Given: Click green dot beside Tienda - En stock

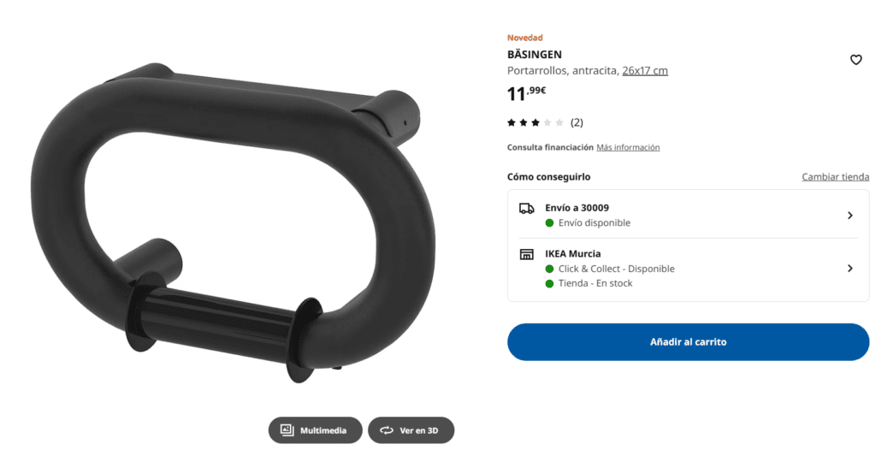Looking at the screenshot, I should [x=549, y=283].
